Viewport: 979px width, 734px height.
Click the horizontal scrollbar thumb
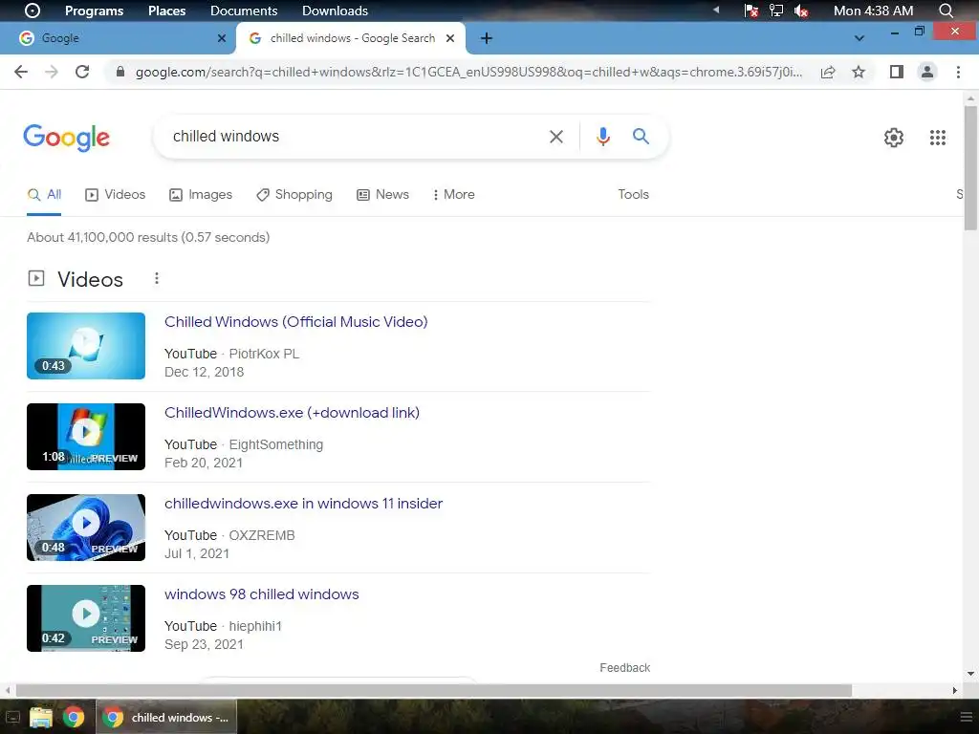point(434,690)
